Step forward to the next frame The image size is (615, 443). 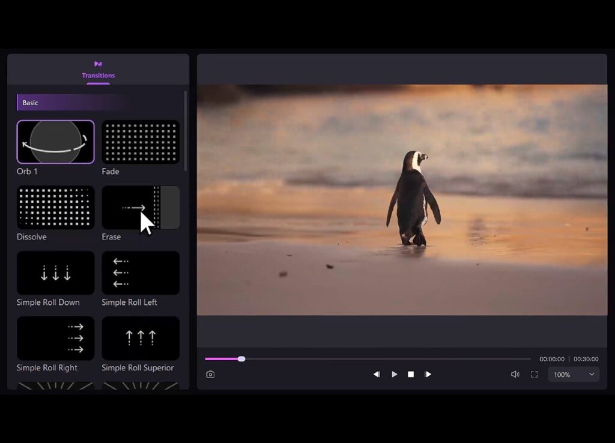(428, 375)
